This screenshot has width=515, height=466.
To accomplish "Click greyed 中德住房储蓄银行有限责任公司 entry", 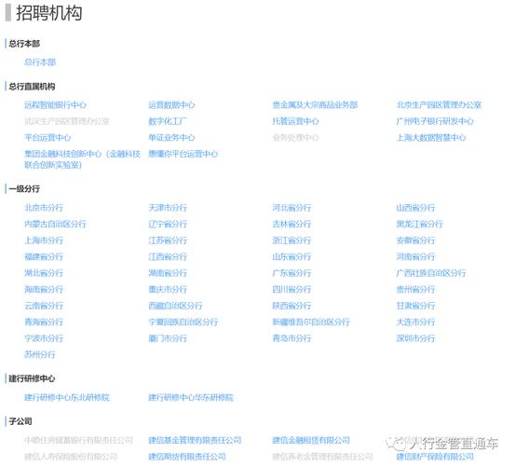I will click(78, 440).
